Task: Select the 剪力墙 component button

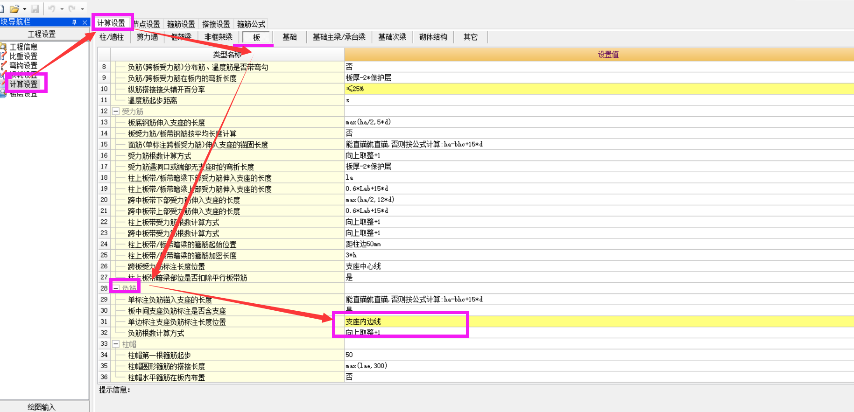Action: point(148,37)
